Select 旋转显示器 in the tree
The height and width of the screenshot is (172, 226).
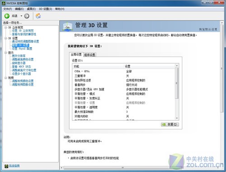[19, 63]
